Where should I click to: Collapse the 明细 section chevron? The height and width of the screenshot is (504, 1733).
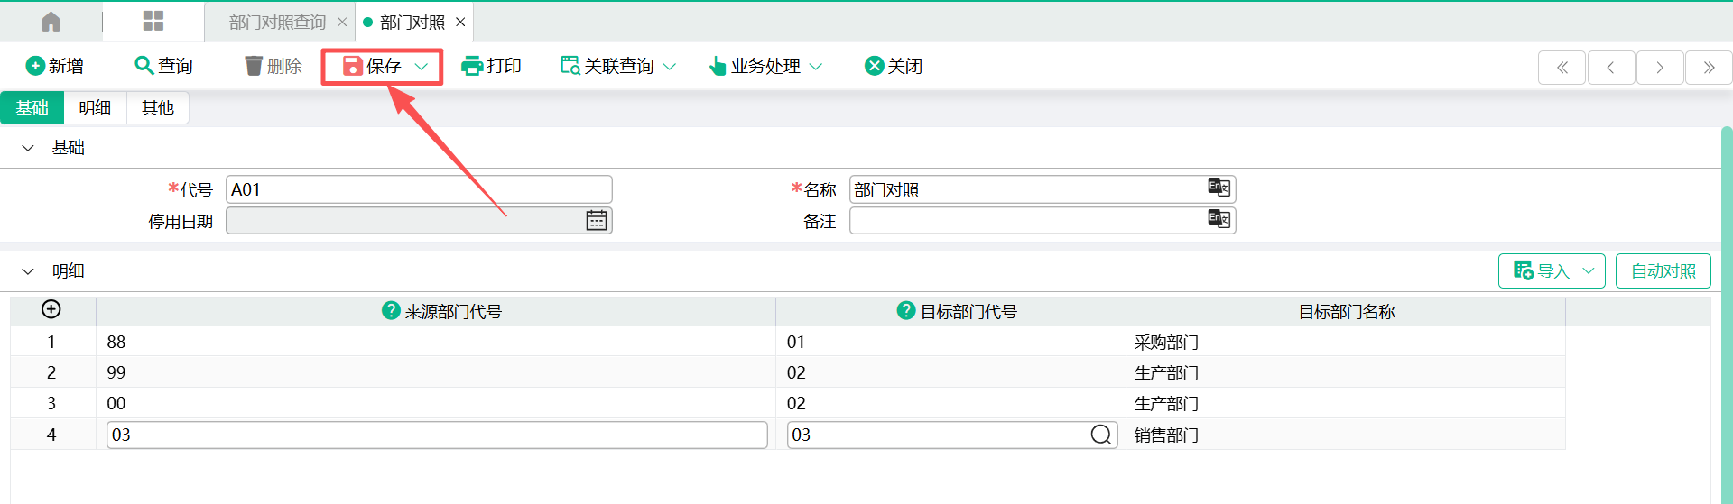point(28,271)
